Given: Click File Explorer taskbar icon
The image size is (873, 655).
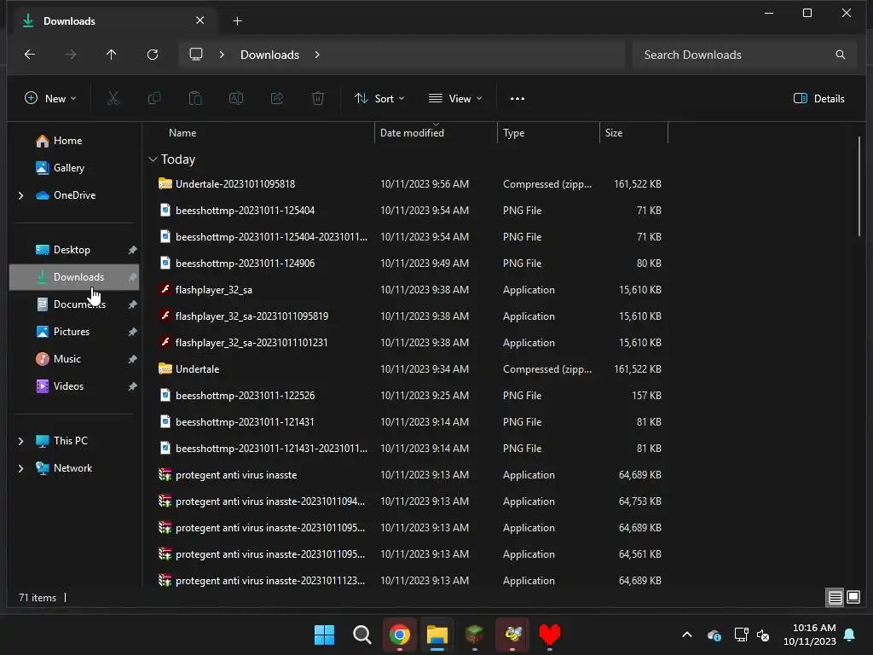Looking at the screenshot, I should tap(437, 635).
